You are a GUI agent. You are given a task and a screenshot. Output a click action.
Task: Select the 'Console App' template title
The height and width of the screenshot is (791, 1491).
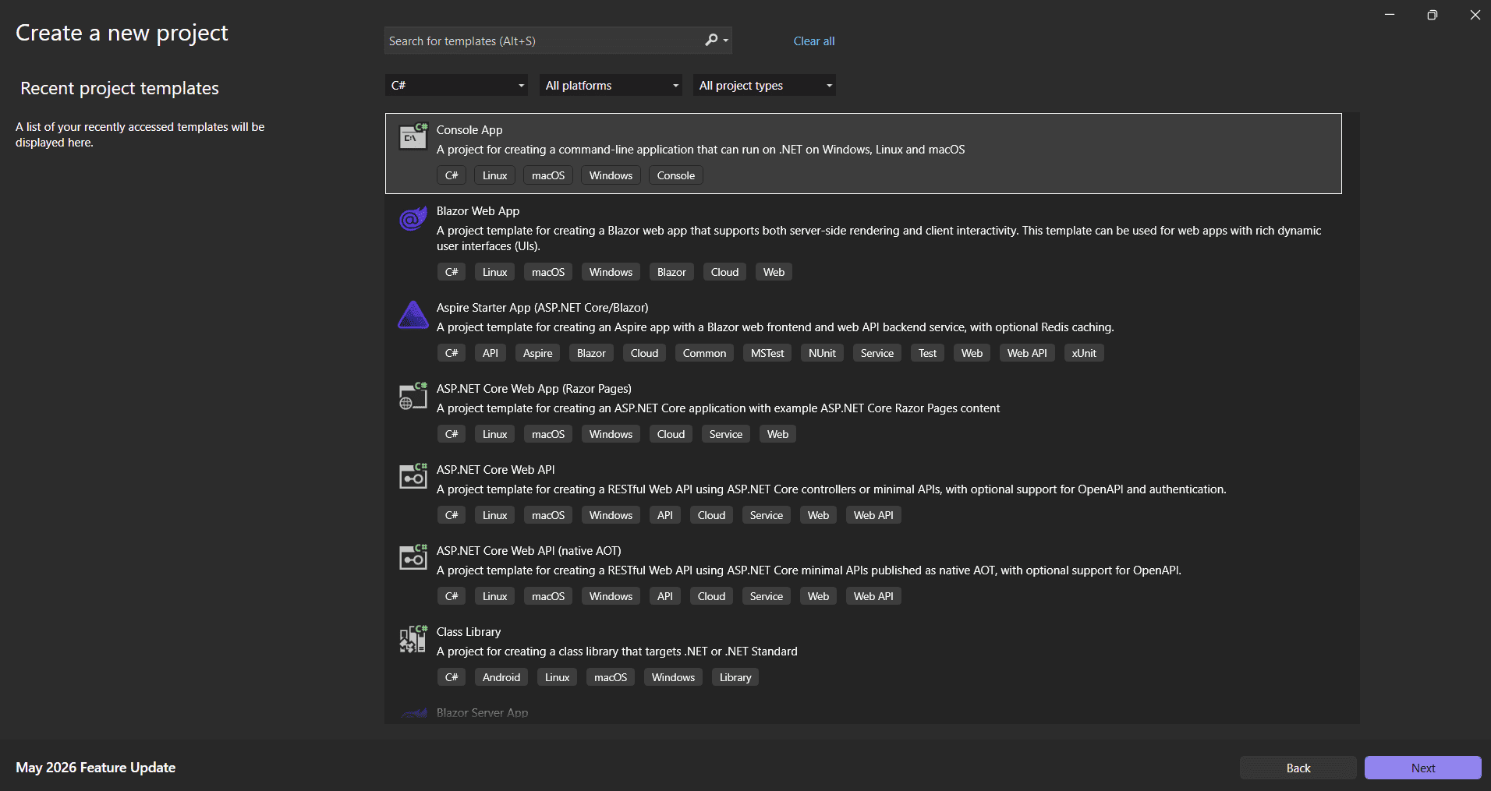[x=469, y=130]
